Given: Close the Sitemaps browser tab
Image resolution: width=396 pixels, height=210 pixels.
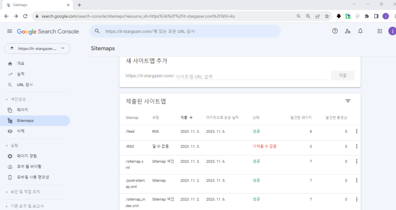Looking at the screenshot, I should tap(68, 5).
